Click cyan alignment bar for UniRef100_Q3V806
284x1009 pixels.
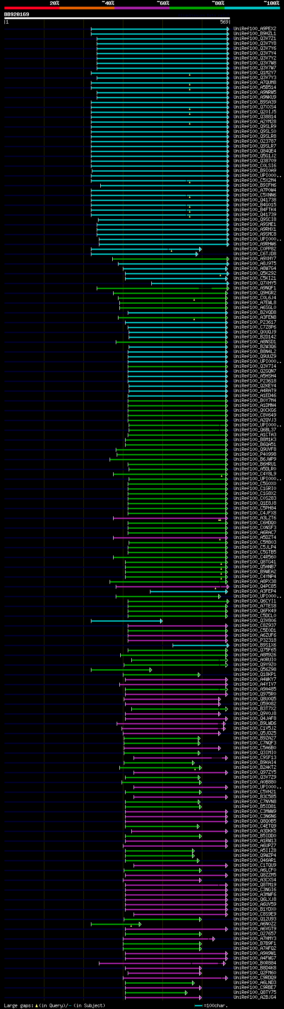(x=127, y=621)
